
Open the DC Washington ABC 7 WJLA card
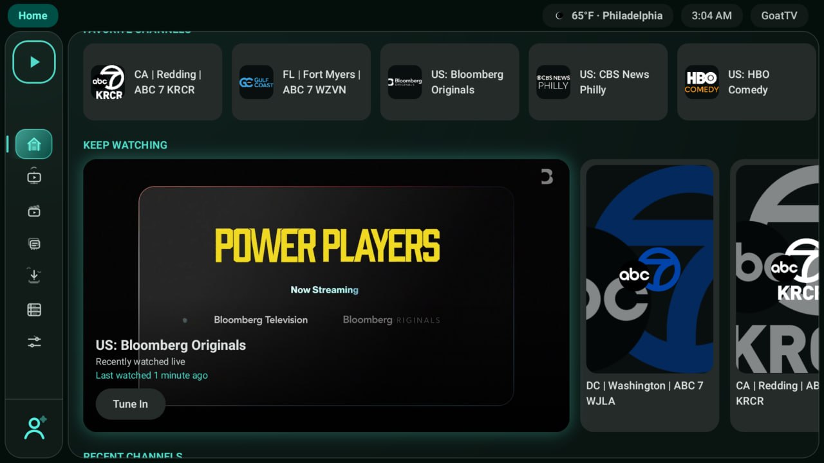650,295
